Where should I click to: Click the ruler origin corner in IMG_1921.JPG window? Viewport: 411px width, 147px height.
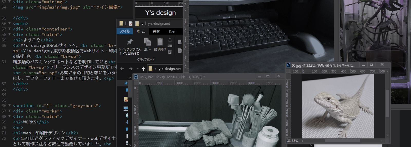click(135, 83)
